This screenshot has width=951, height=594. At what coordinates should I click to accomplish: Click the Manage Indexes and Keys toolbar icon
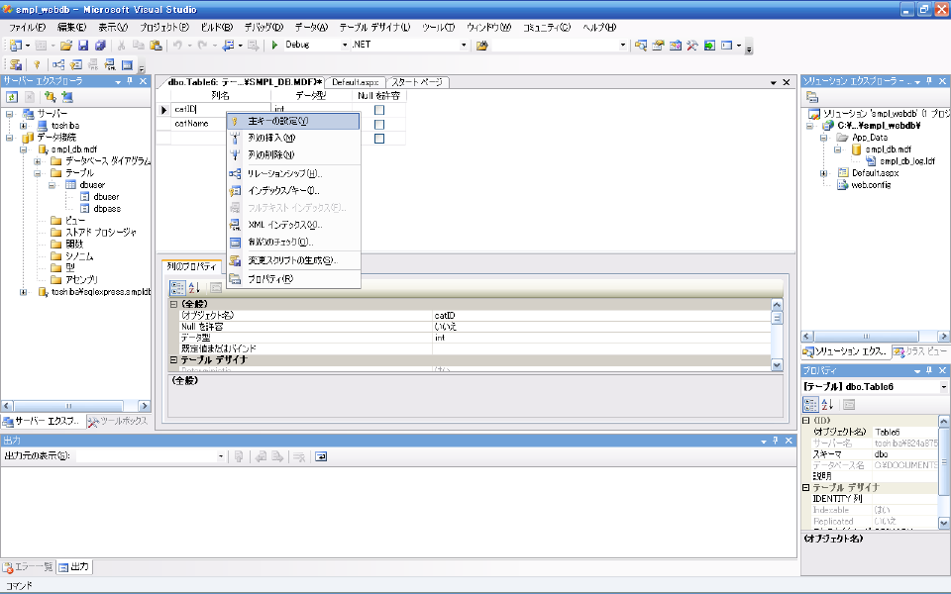76,65
